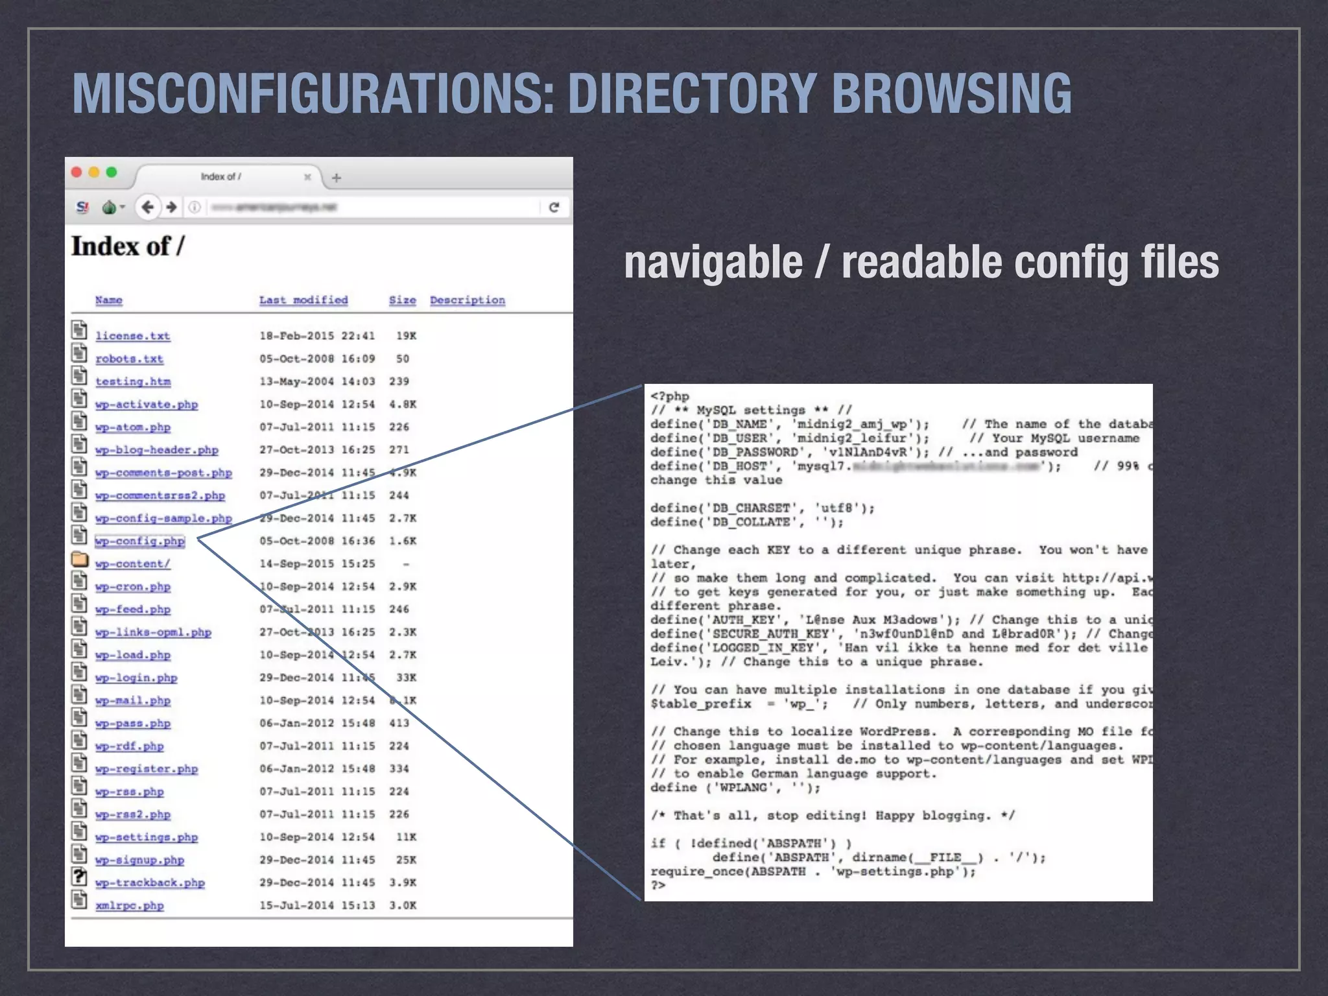Open wp-cron.php link
Screen dimensions: 1328x996
coord(133,587)
